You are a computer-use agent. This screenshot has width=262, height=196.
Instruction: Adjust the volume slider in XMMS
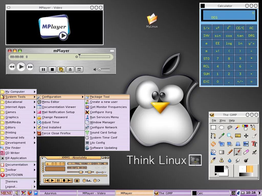[x=81, y=172]
